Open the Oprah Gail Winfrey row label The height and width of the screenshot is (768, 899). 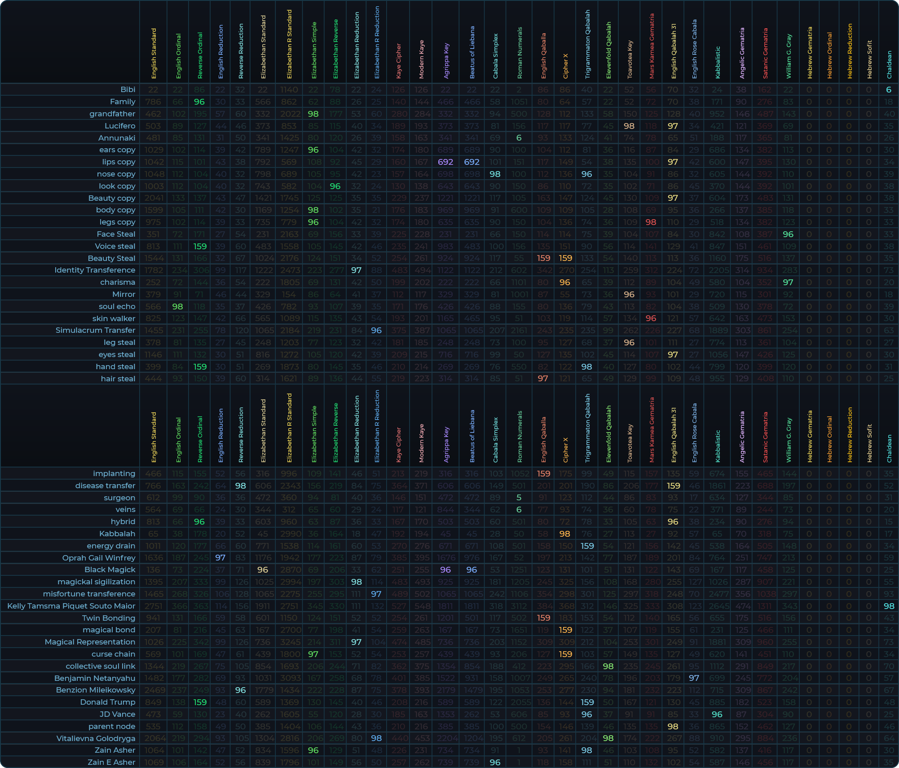tap(98, 558)
